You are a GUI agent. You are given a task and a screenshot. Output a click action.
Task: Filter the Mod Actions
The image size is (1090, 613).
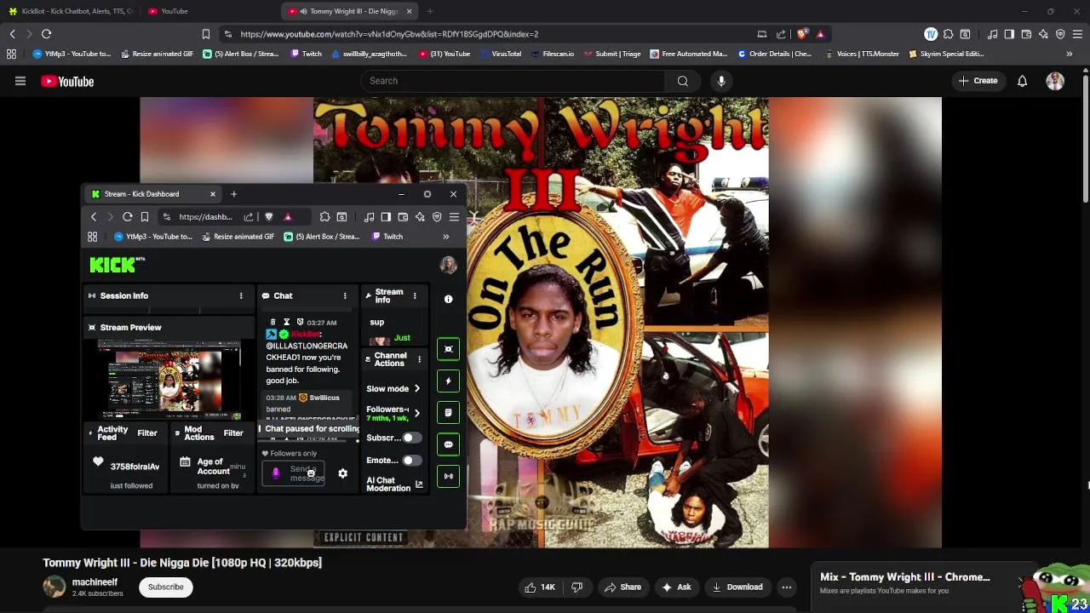tap(233, 433)
